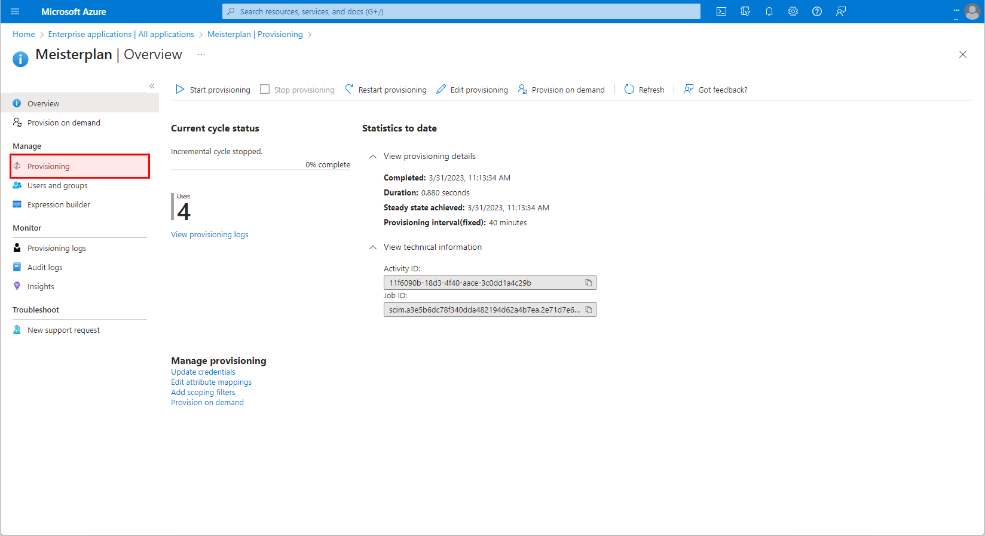Collapse View provisioning details section
Screen dimensions: 985x536
point(373,157)
